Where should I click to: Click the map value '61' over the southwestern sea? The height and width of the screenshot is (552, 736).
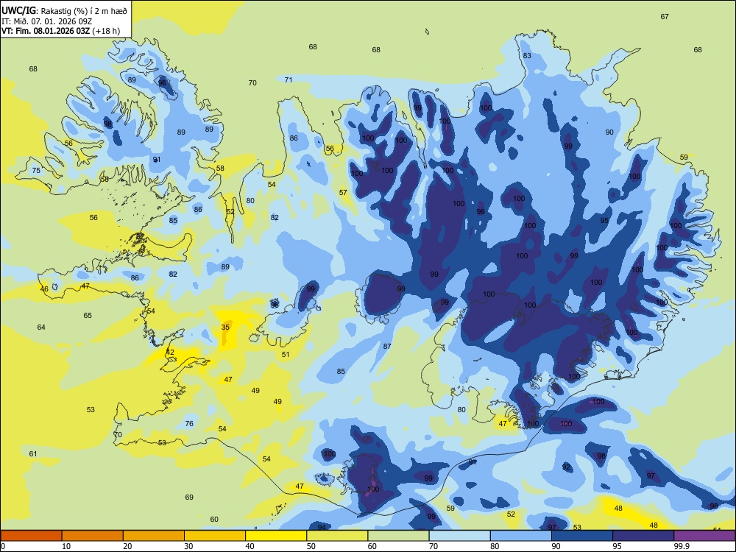(33, 454)
